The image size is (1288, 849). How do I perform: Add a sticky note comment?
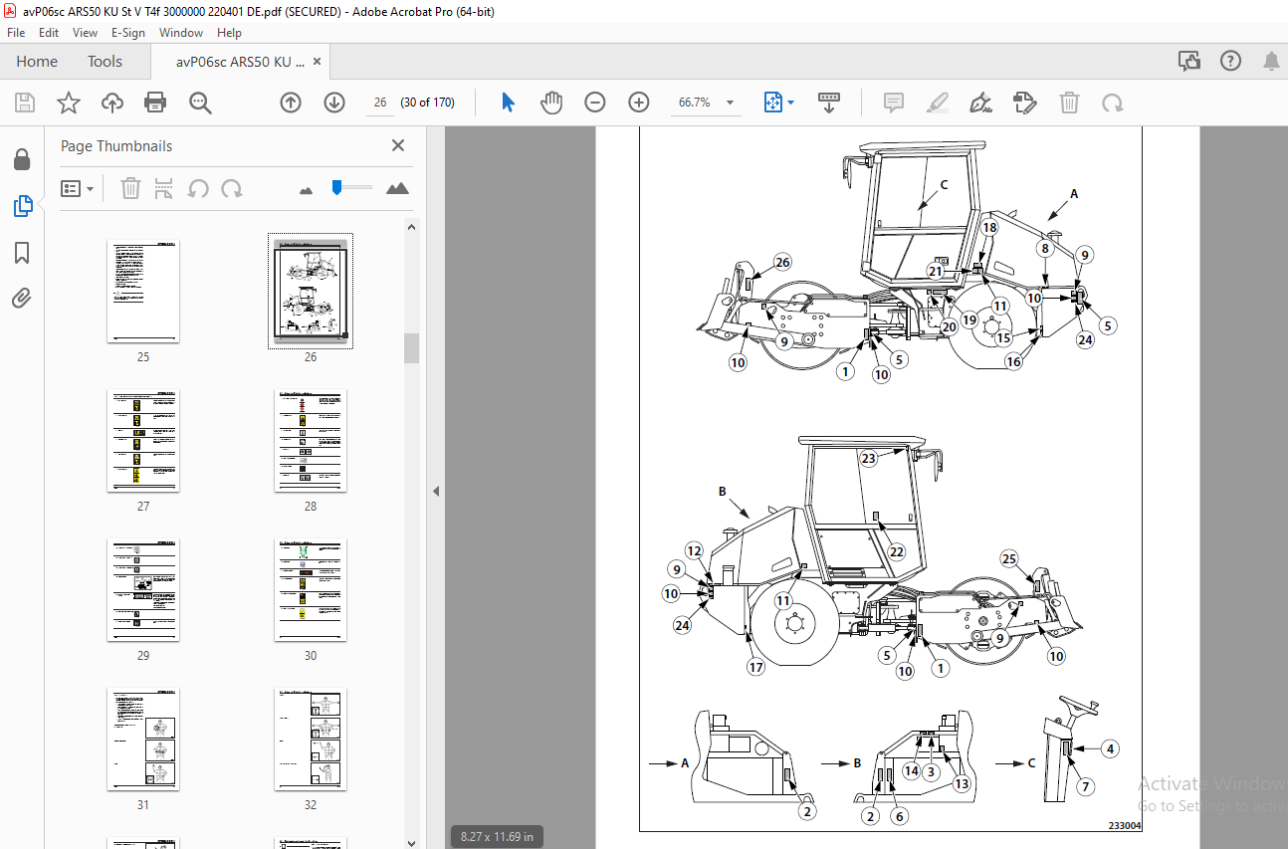pos(894,103)
